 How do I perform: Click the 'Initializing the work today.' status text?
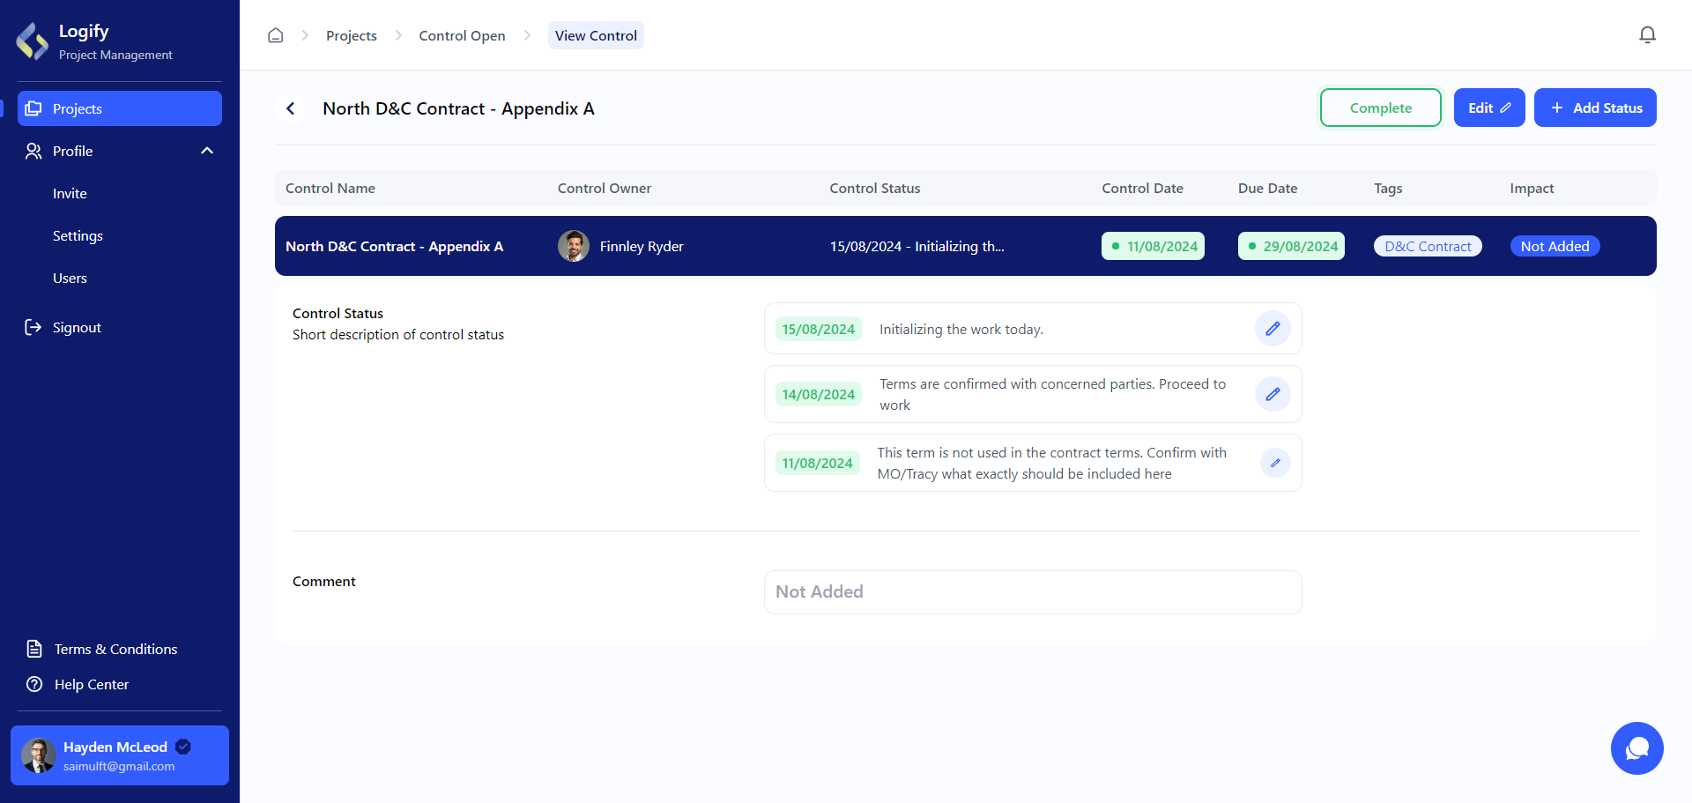961,329
